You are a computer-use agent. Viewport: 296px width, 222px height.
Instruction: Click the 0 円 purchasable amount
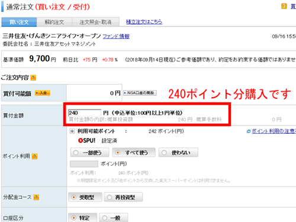click(115, 93)
